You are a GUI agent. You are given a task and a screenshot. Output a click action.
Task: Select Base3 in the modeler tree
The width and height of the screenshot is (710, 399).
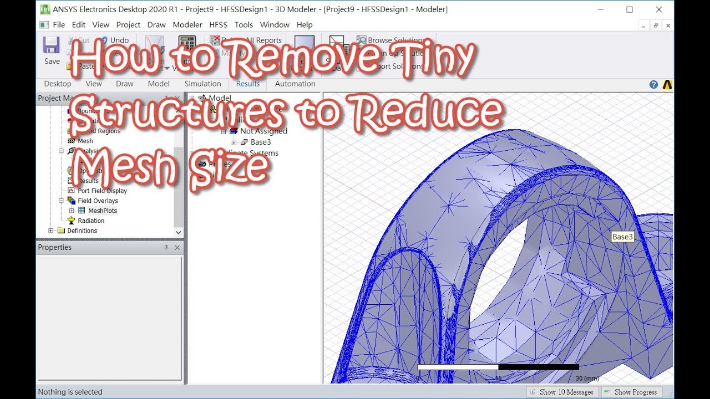point(261,142)
